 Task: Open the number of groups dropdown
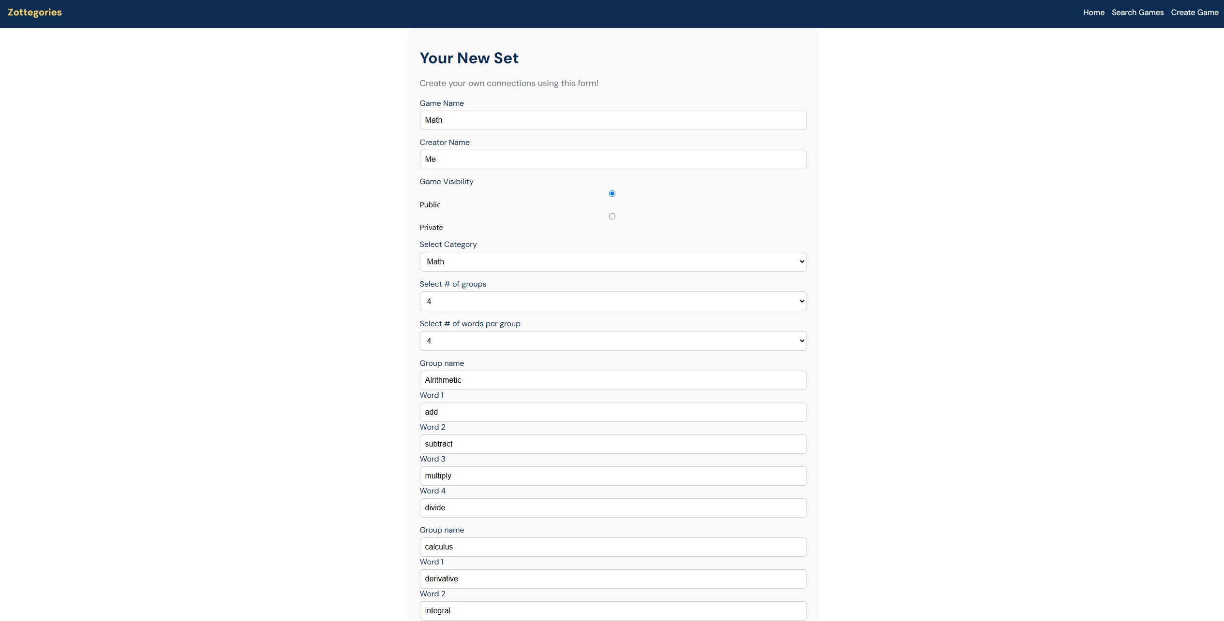pyautogui.click(x=613, y=302)
